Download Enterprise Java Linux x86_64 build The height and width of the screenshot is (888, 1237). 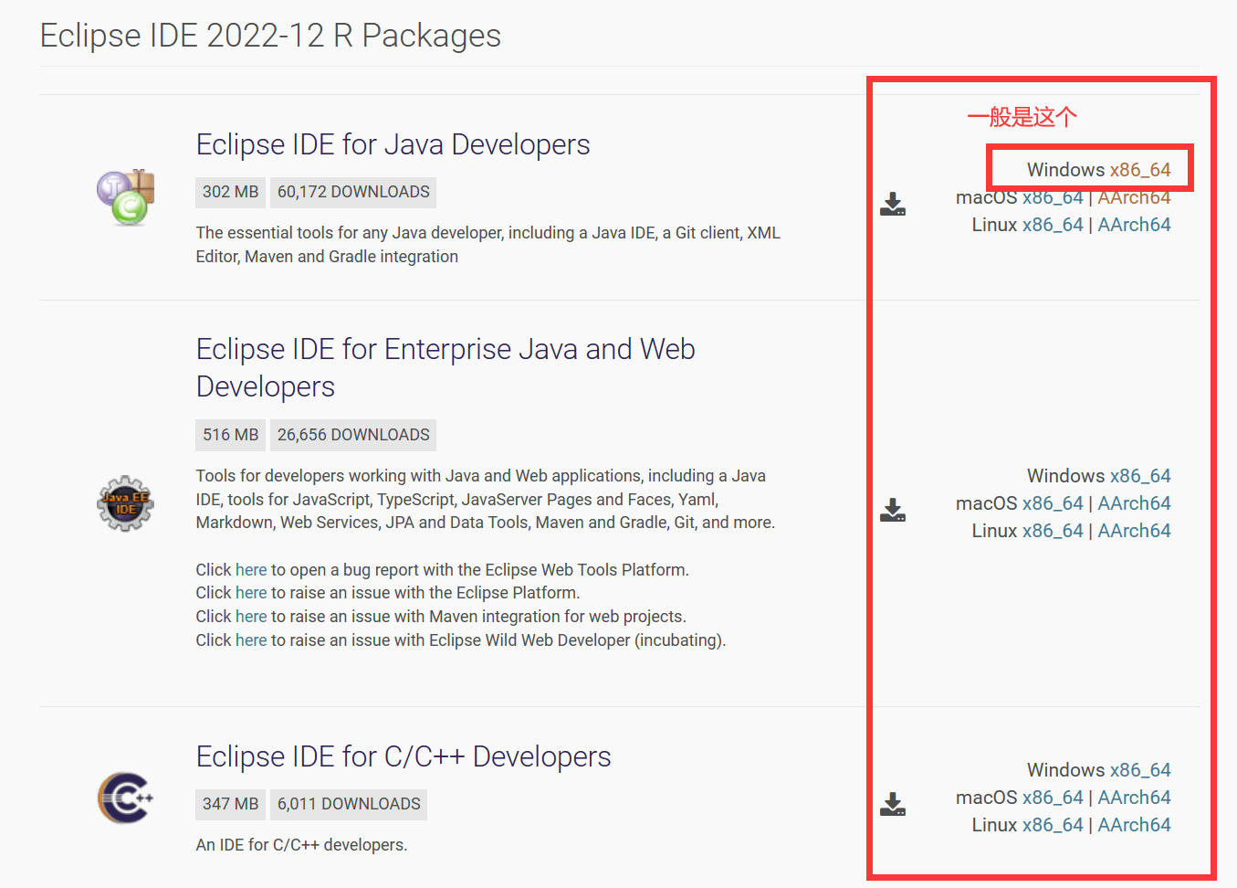coord(1053,531)
